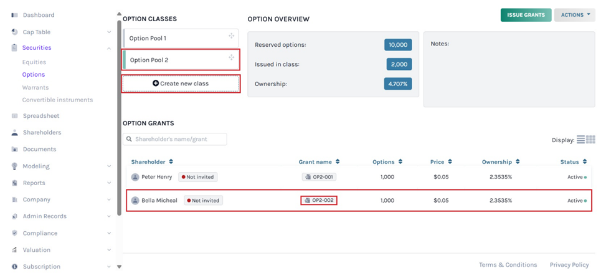Click the Issued in class value 2,000
Viewport: 606px width, 278px height.
click(x=399, y=64)
